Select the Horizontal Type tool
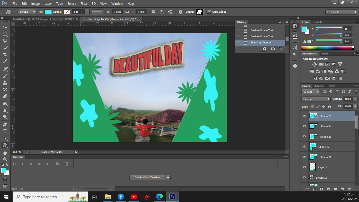Image resolution: width=359 pixels, height=202 pixels. pyautogui.click(x=5, y=131)
